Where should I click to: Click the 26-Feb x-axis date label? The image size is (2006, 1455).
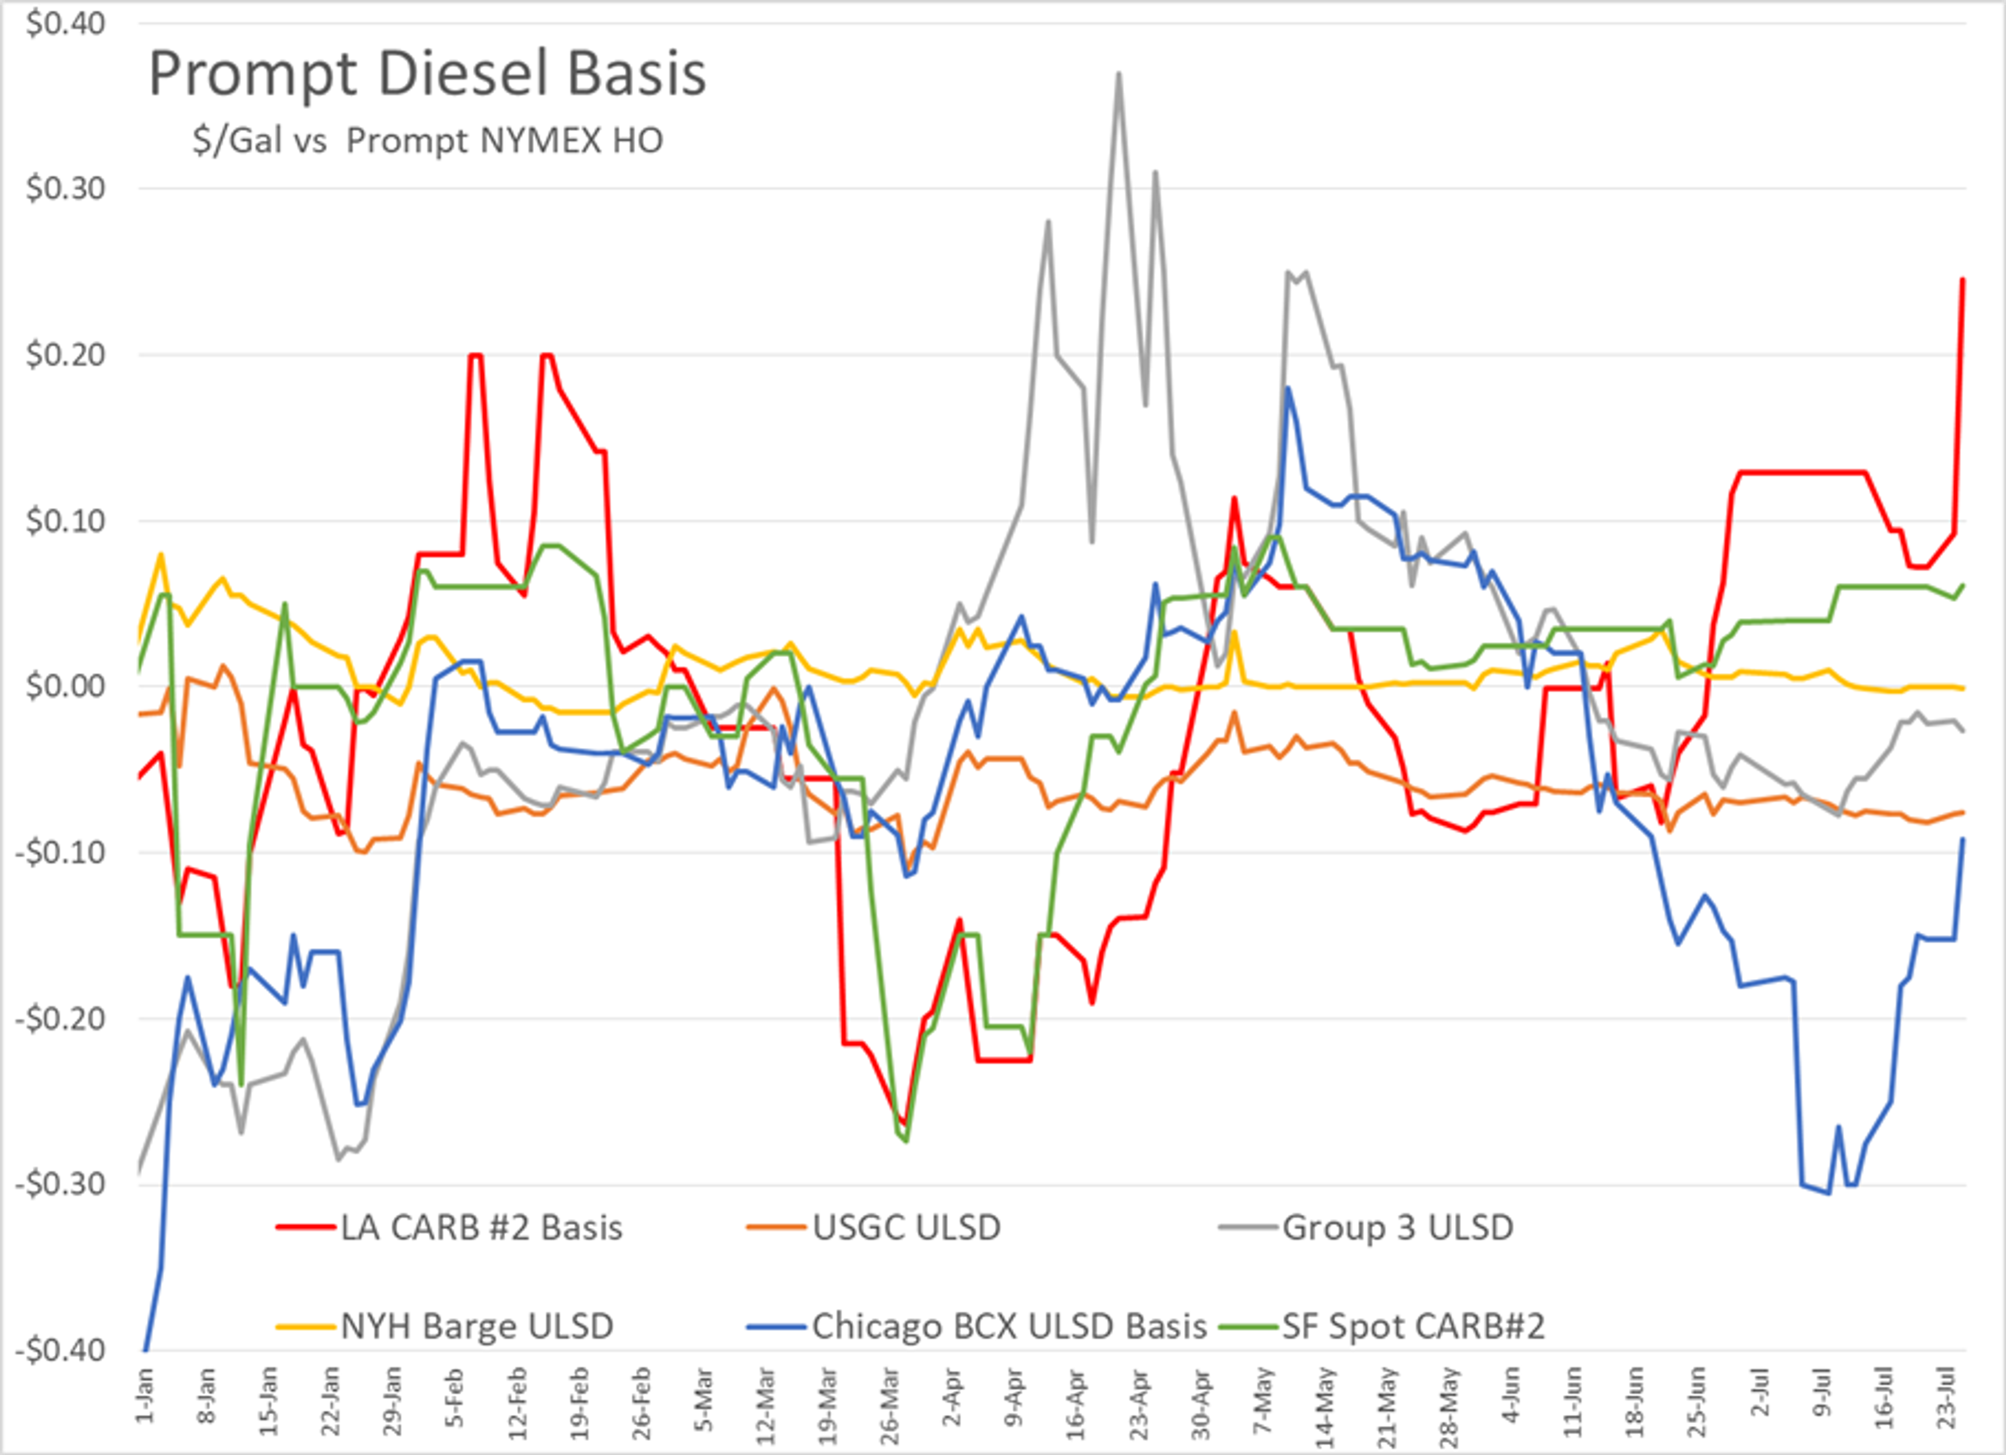642,1403
